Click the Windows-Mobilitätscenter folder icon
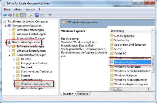Image resolution: width=157 pixels, height=103 pixels. (x=112, y=80)
